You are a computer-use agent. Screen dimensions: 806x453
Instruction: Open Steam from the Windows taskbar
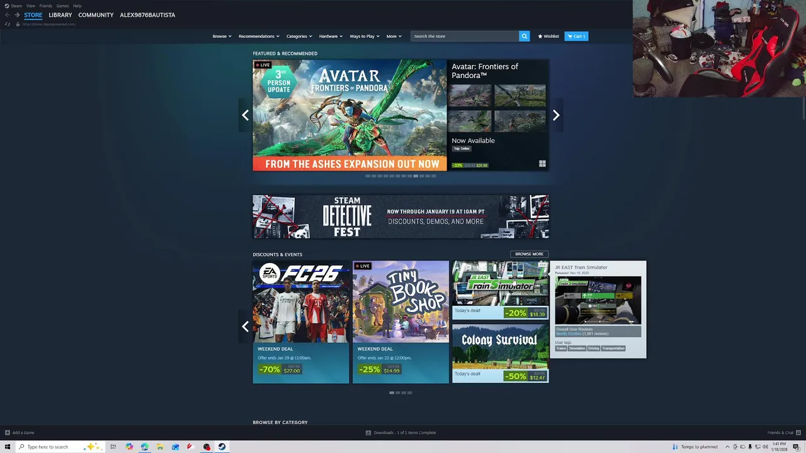[x=222, y=447]
